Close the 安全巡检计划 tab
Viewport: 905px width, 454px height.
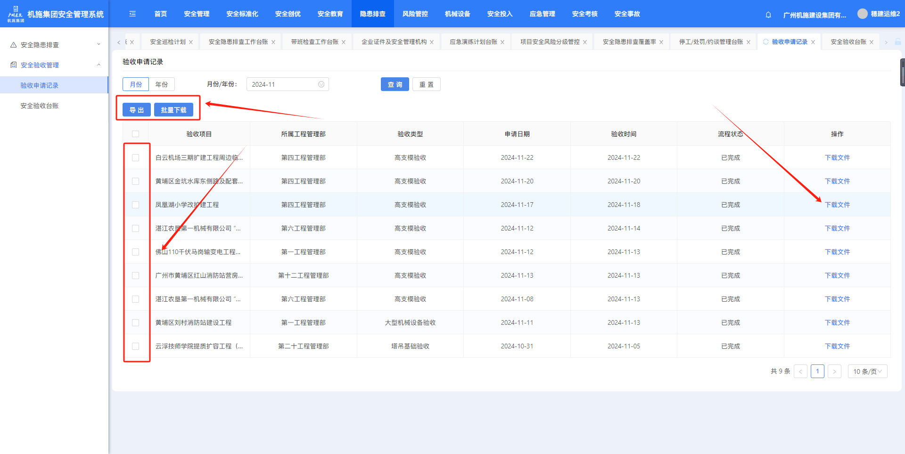pyautogui.click(x=191, y=42)
